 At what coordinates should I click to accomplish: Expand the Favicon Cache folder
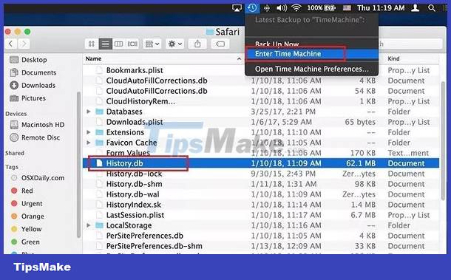pos(89,143)
